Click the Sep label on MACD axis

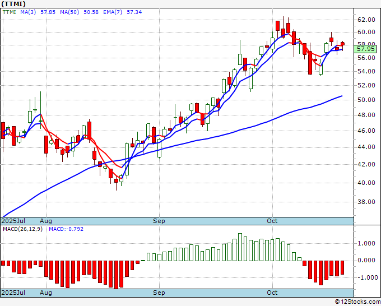[159, 293]
